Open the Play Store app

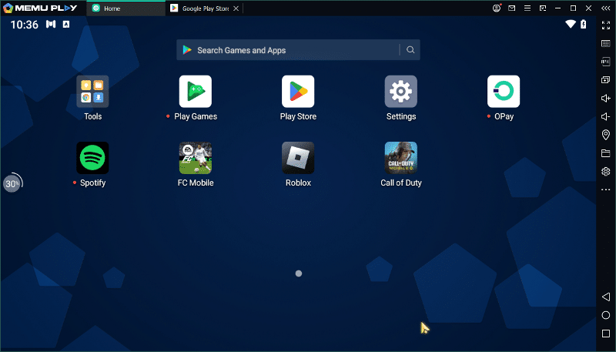point(298,91)
